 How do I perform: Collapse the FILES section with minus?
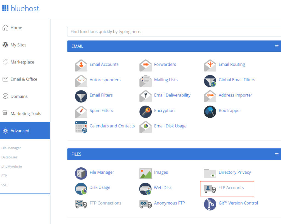[277, 154]
